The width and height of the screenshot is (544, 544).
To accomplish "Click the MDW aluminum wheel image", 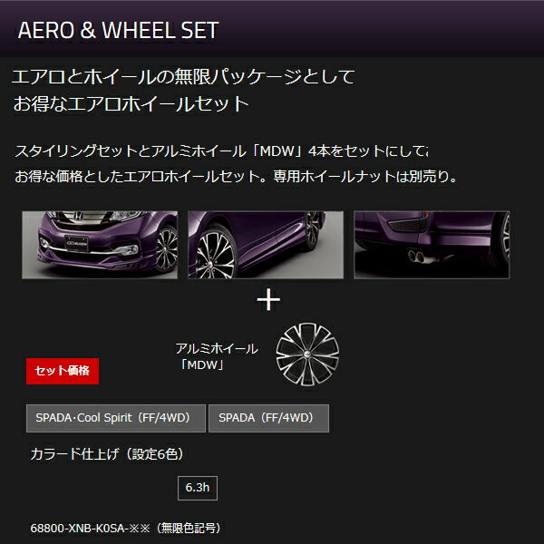I will point(307,355).
